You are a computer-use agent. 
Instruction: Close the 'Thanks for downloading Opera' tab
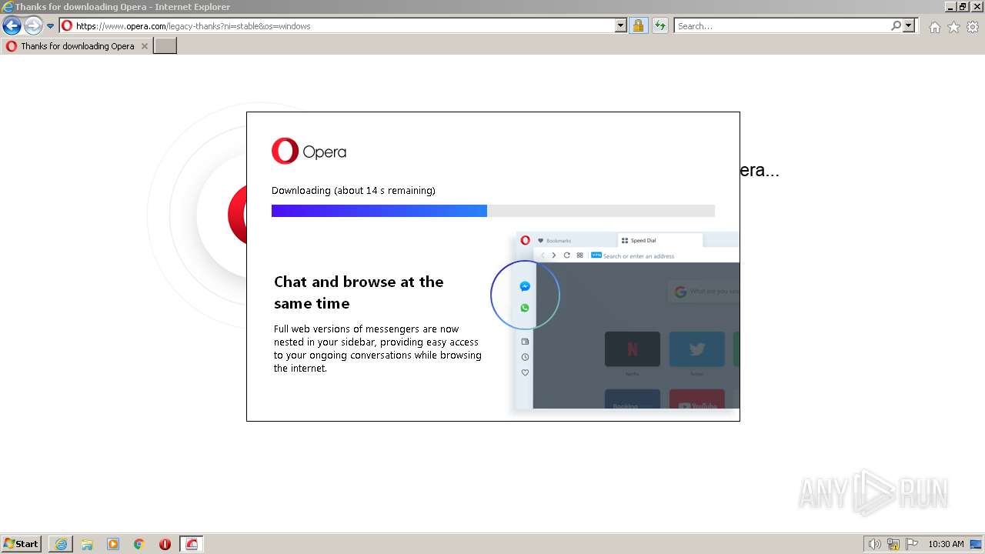pyautogui.click(x=144, y=46)
